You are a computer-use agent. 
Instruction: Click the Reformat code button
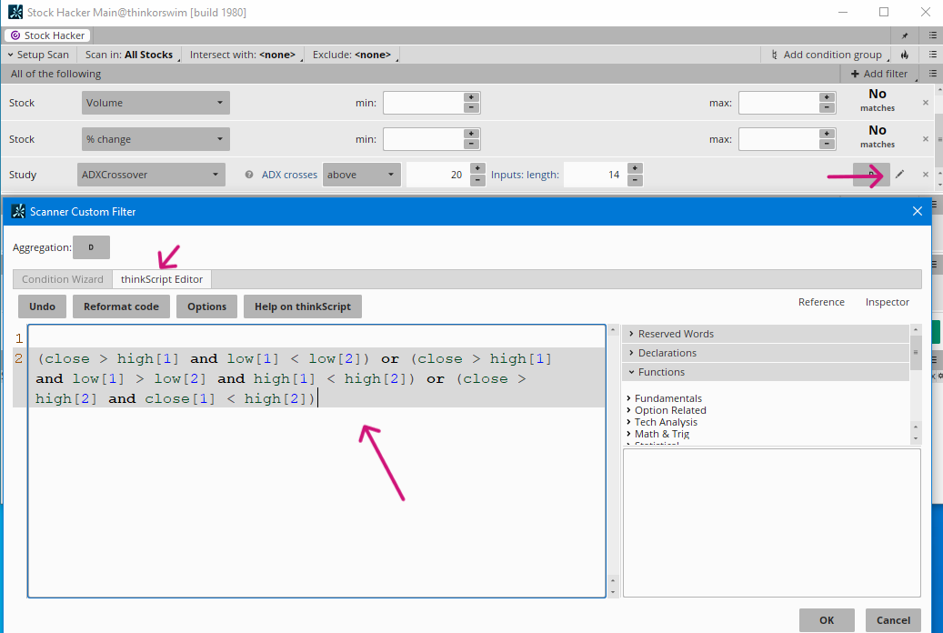coord(122,306)
